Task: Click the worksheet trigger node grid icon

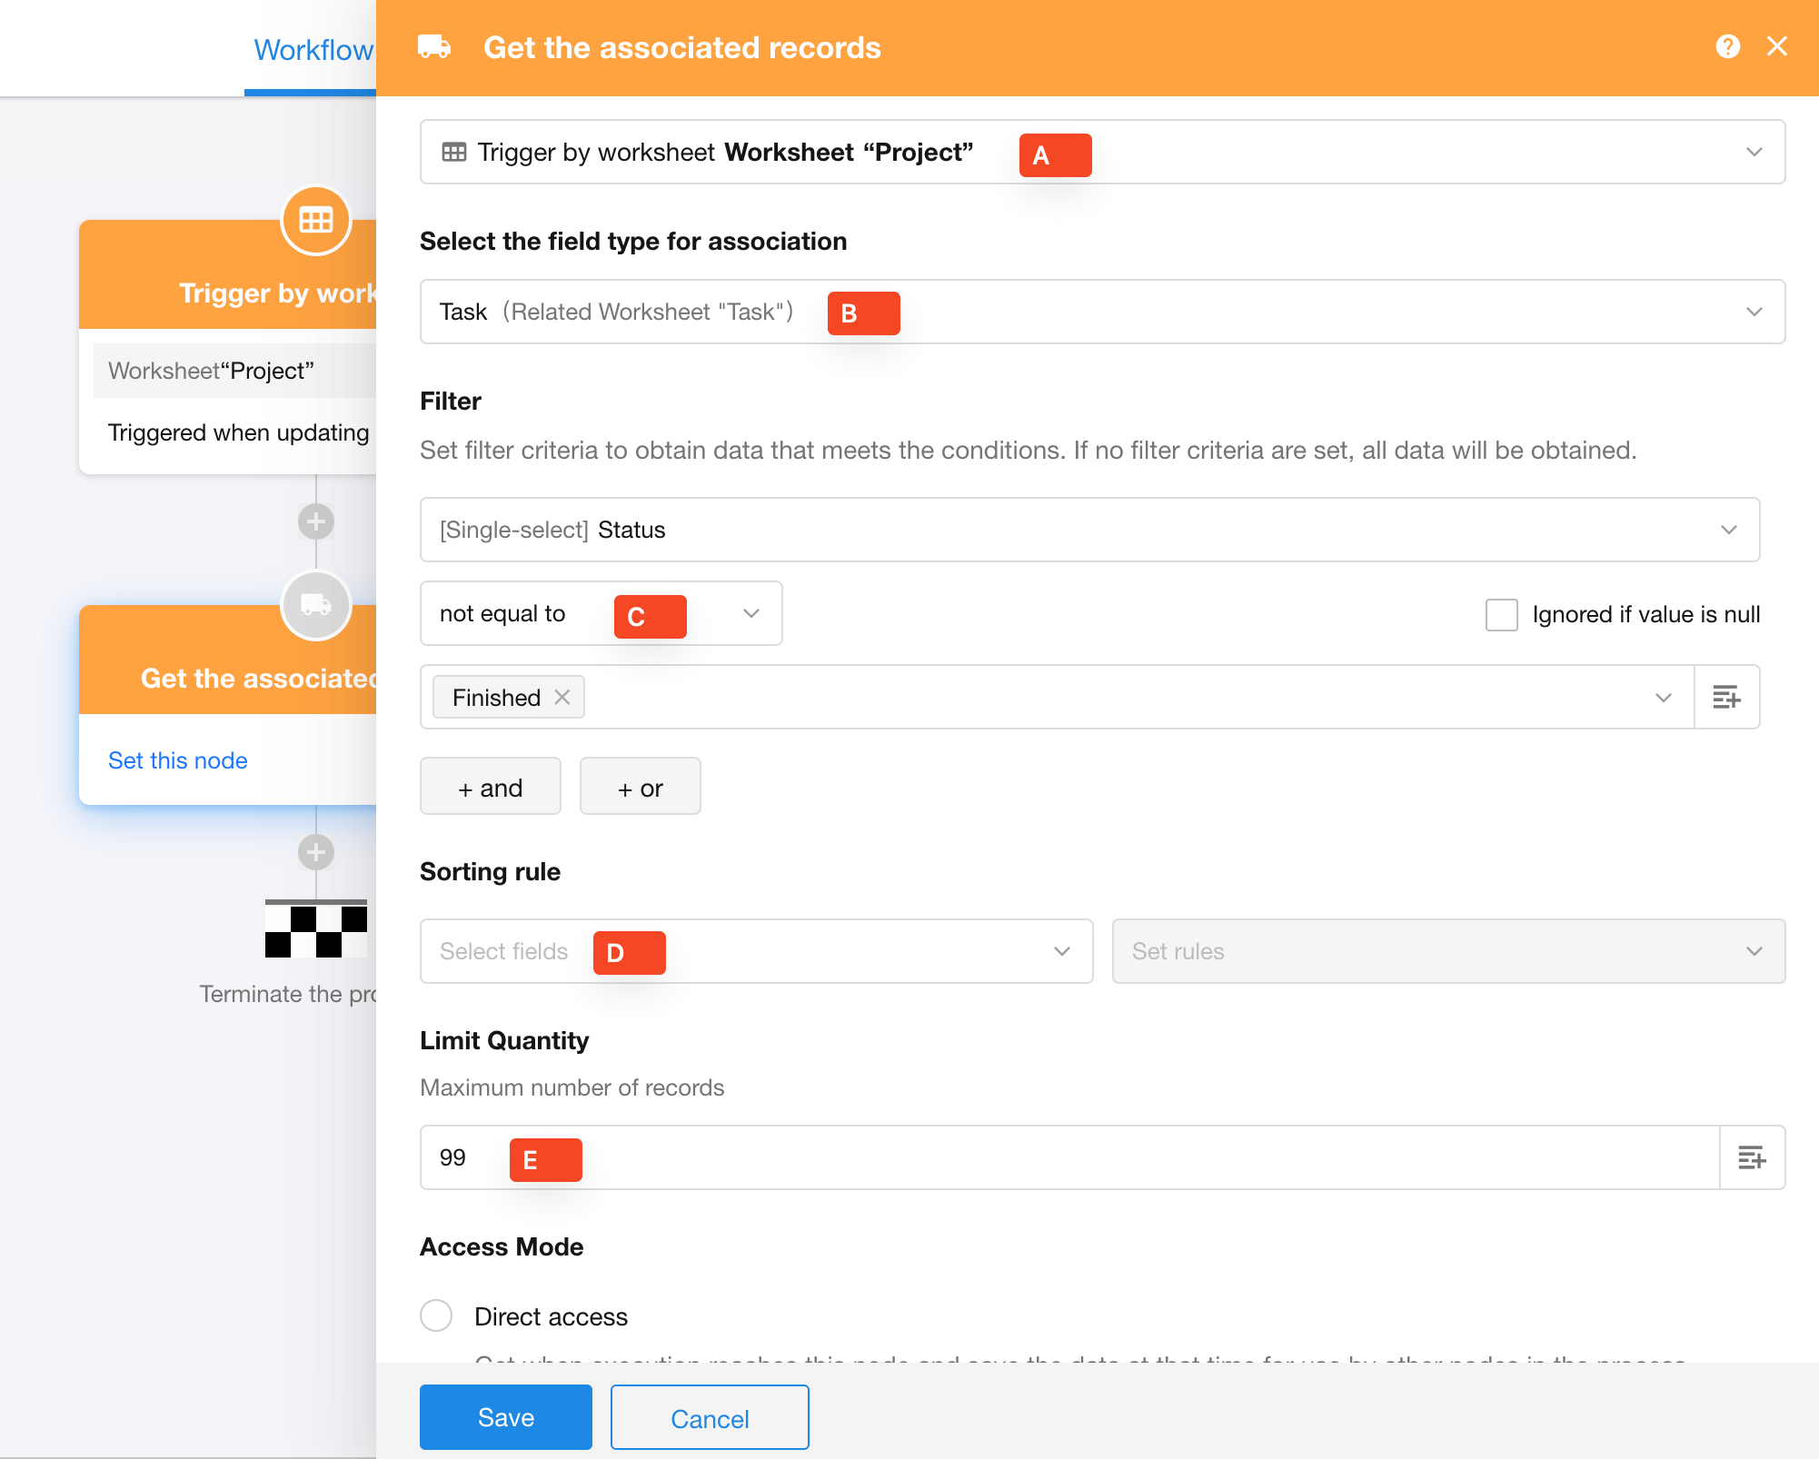Action: [316, 220]
